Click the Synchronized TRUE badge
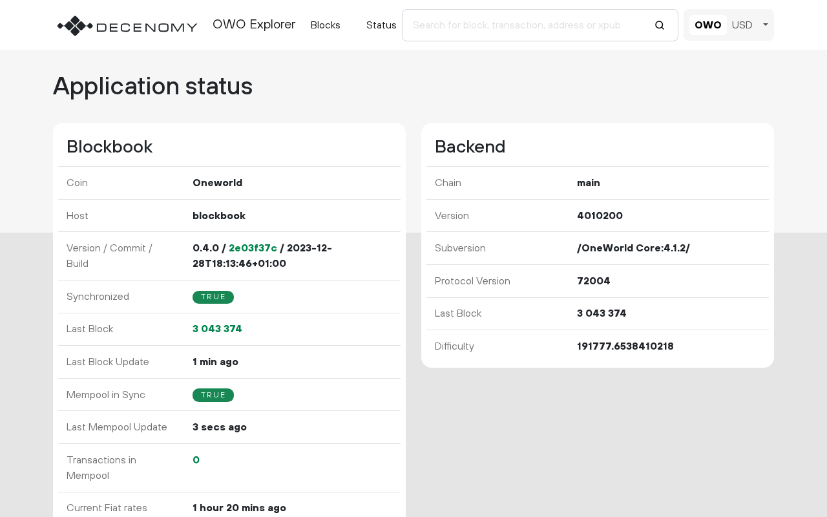Screen dimensions: 827x517 tap(213, 297)
